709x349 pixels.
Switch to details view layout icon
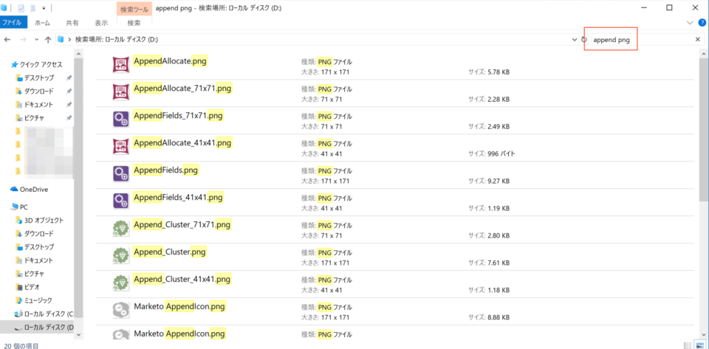pyautogui.click(x=688, y=345)
